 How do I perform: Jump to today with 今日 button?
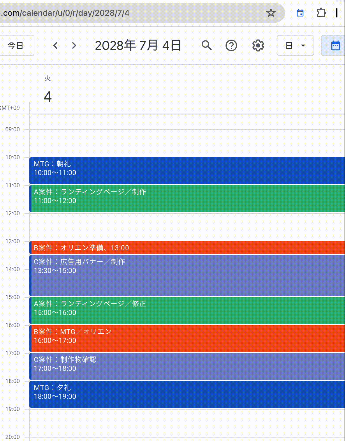coord(17,45)
